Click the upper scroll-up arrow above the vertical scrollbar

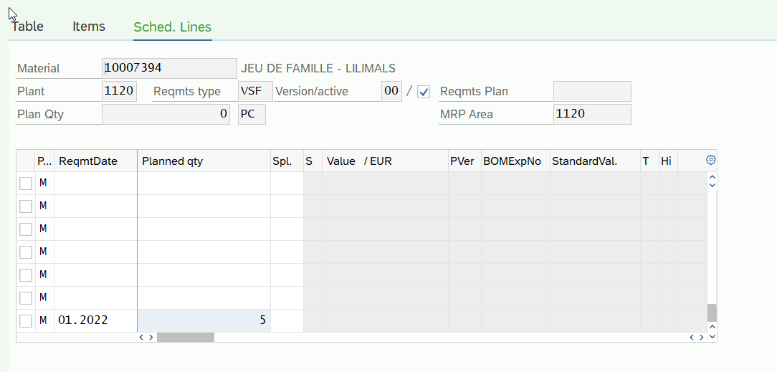(712, 177)
